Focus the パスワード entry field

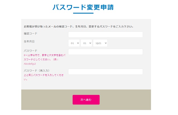coord(105,52)
